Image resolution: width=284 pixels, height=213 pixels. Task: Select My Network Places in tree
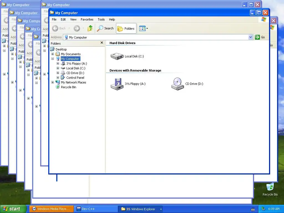[x=73, y=82]
